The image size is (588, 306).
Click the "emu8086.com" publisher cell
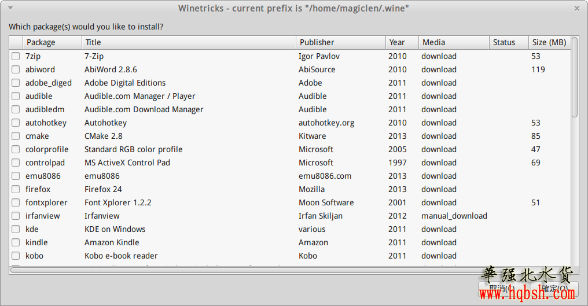click(325, 176)
